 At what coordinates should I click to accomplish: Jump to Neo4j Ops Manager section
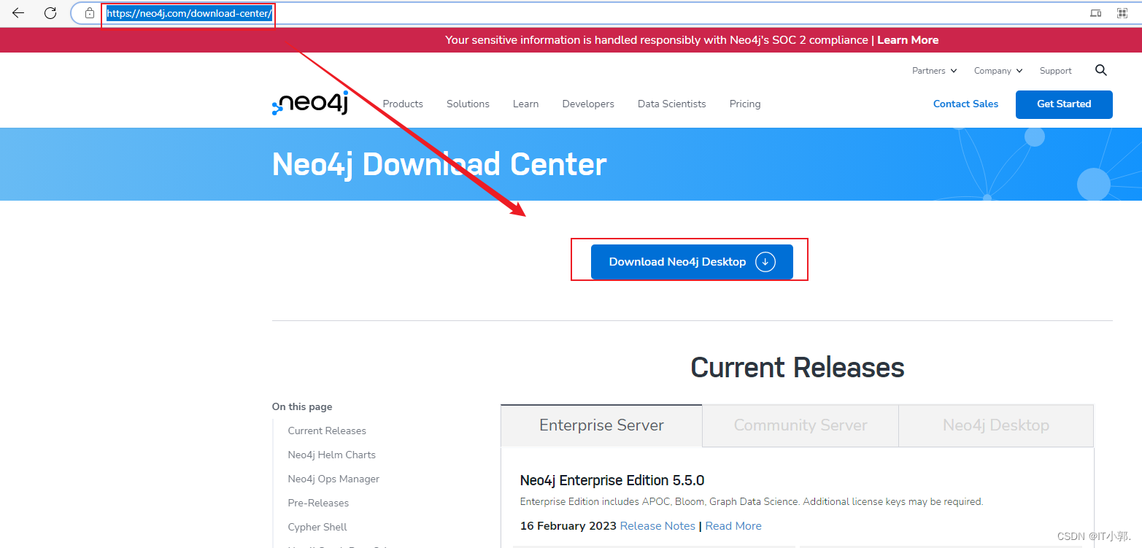coord(333,479)
